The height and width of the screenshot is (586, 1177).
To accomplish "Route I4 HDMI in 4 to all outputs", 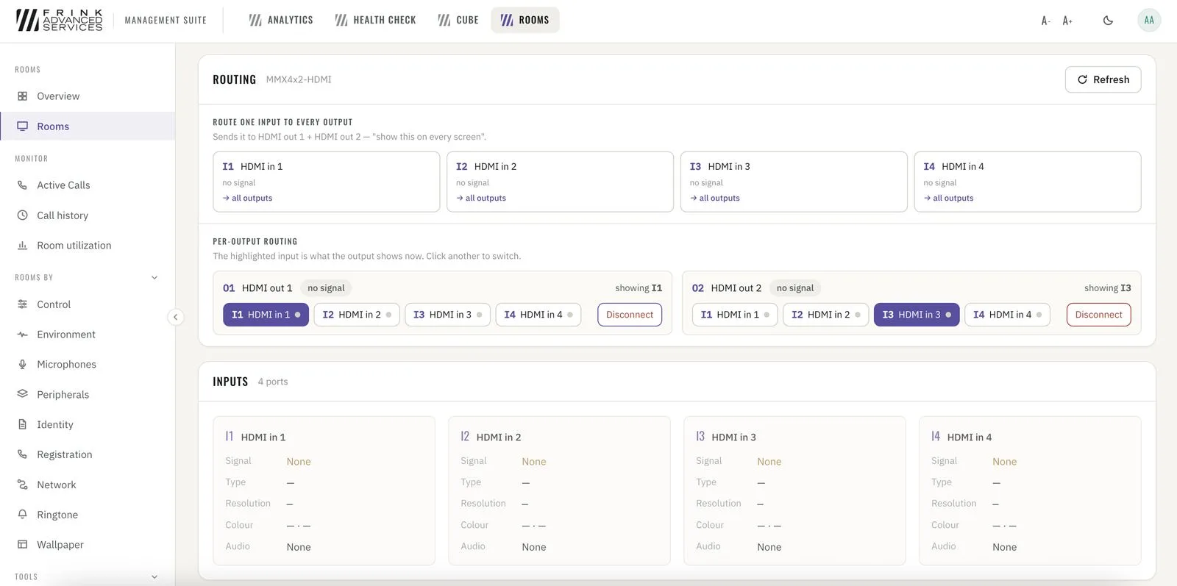I will [1028, 182].
